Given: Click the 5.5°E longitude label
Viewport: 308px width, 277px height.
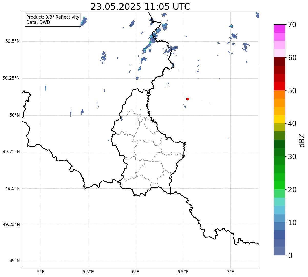Looking at the screenshot, I should tap(88, 272).
